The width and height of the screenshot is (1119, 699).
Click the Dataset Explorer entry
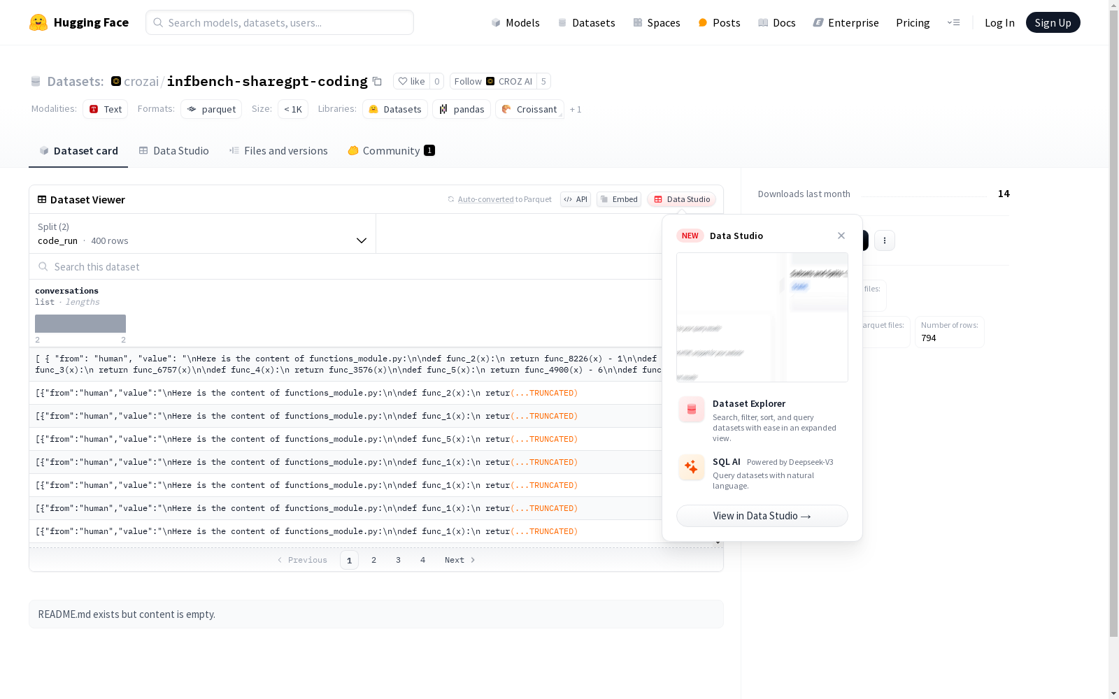762,419
